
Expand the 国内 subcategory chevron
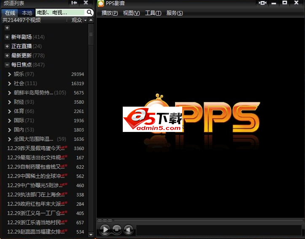(x=10, y=130)
